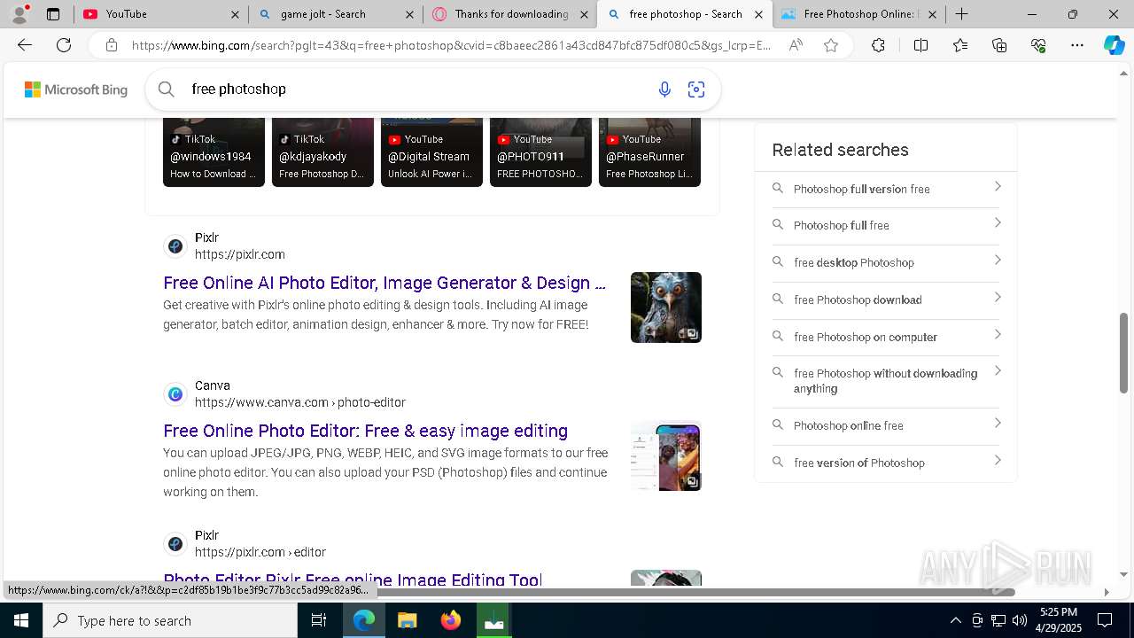
Task: Open the taskbar volume control
Action: (1020, 620)
